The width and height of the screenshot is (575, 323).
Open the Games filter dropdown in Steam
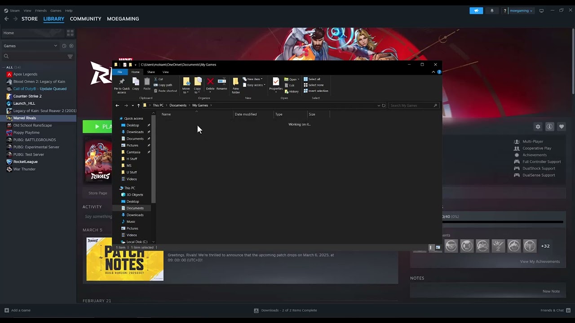[x=31, y=46]
